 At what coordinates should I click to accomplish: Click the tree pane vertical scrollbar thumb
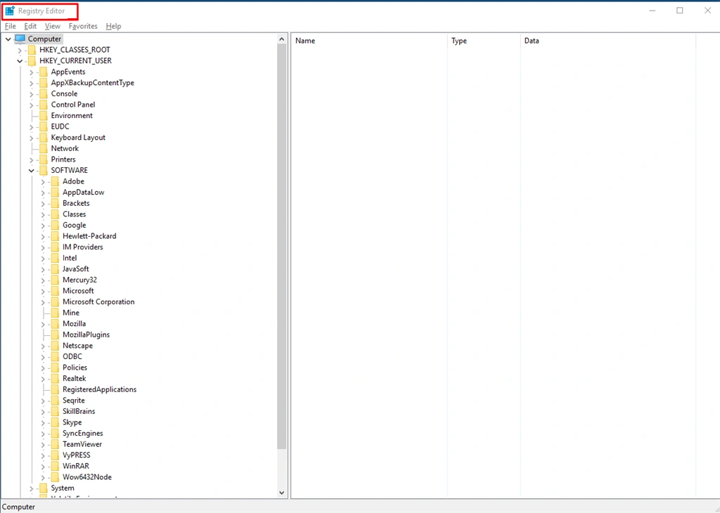tap(281, 247)
